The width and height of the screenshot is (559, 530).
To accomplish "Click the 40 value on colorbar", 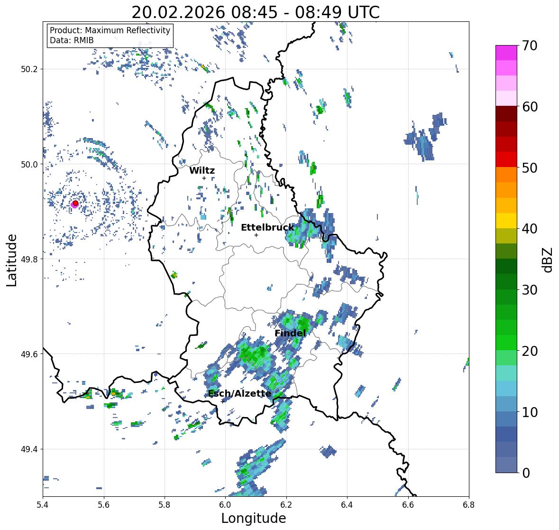I will (530, 229).
